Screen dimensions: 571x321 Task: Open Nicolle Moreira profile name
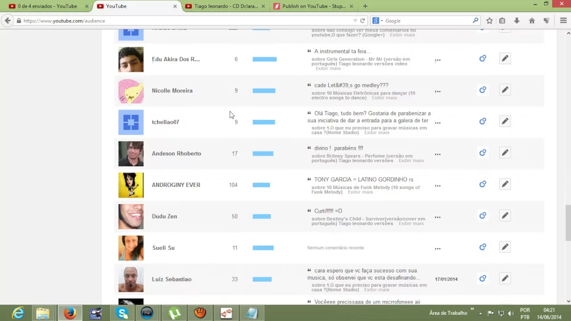point(172,91)
